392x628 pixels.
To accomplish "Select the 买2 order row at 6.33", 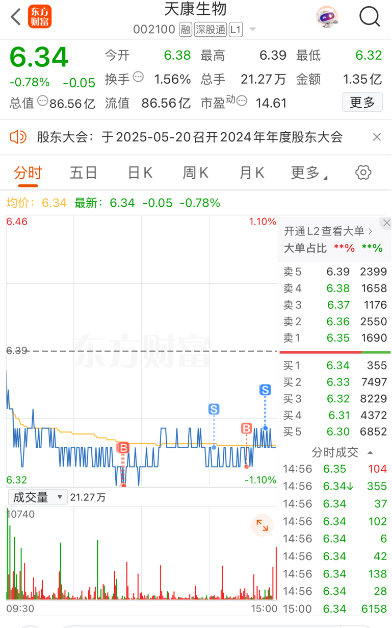I will click(335, 382).
